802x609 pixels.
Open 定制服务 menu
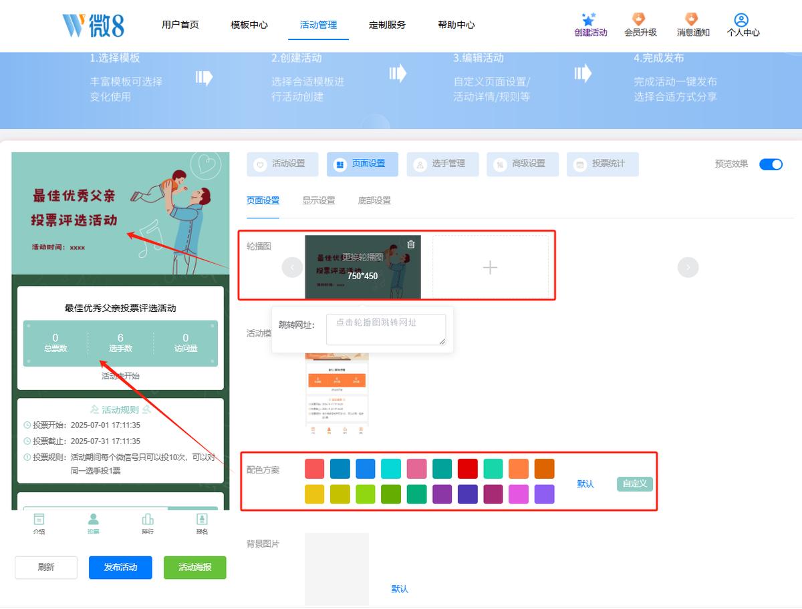tap(387, 25)
